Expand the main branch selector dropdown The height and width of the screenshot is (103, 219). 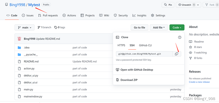pyautogui.click(x=25, y=28)
